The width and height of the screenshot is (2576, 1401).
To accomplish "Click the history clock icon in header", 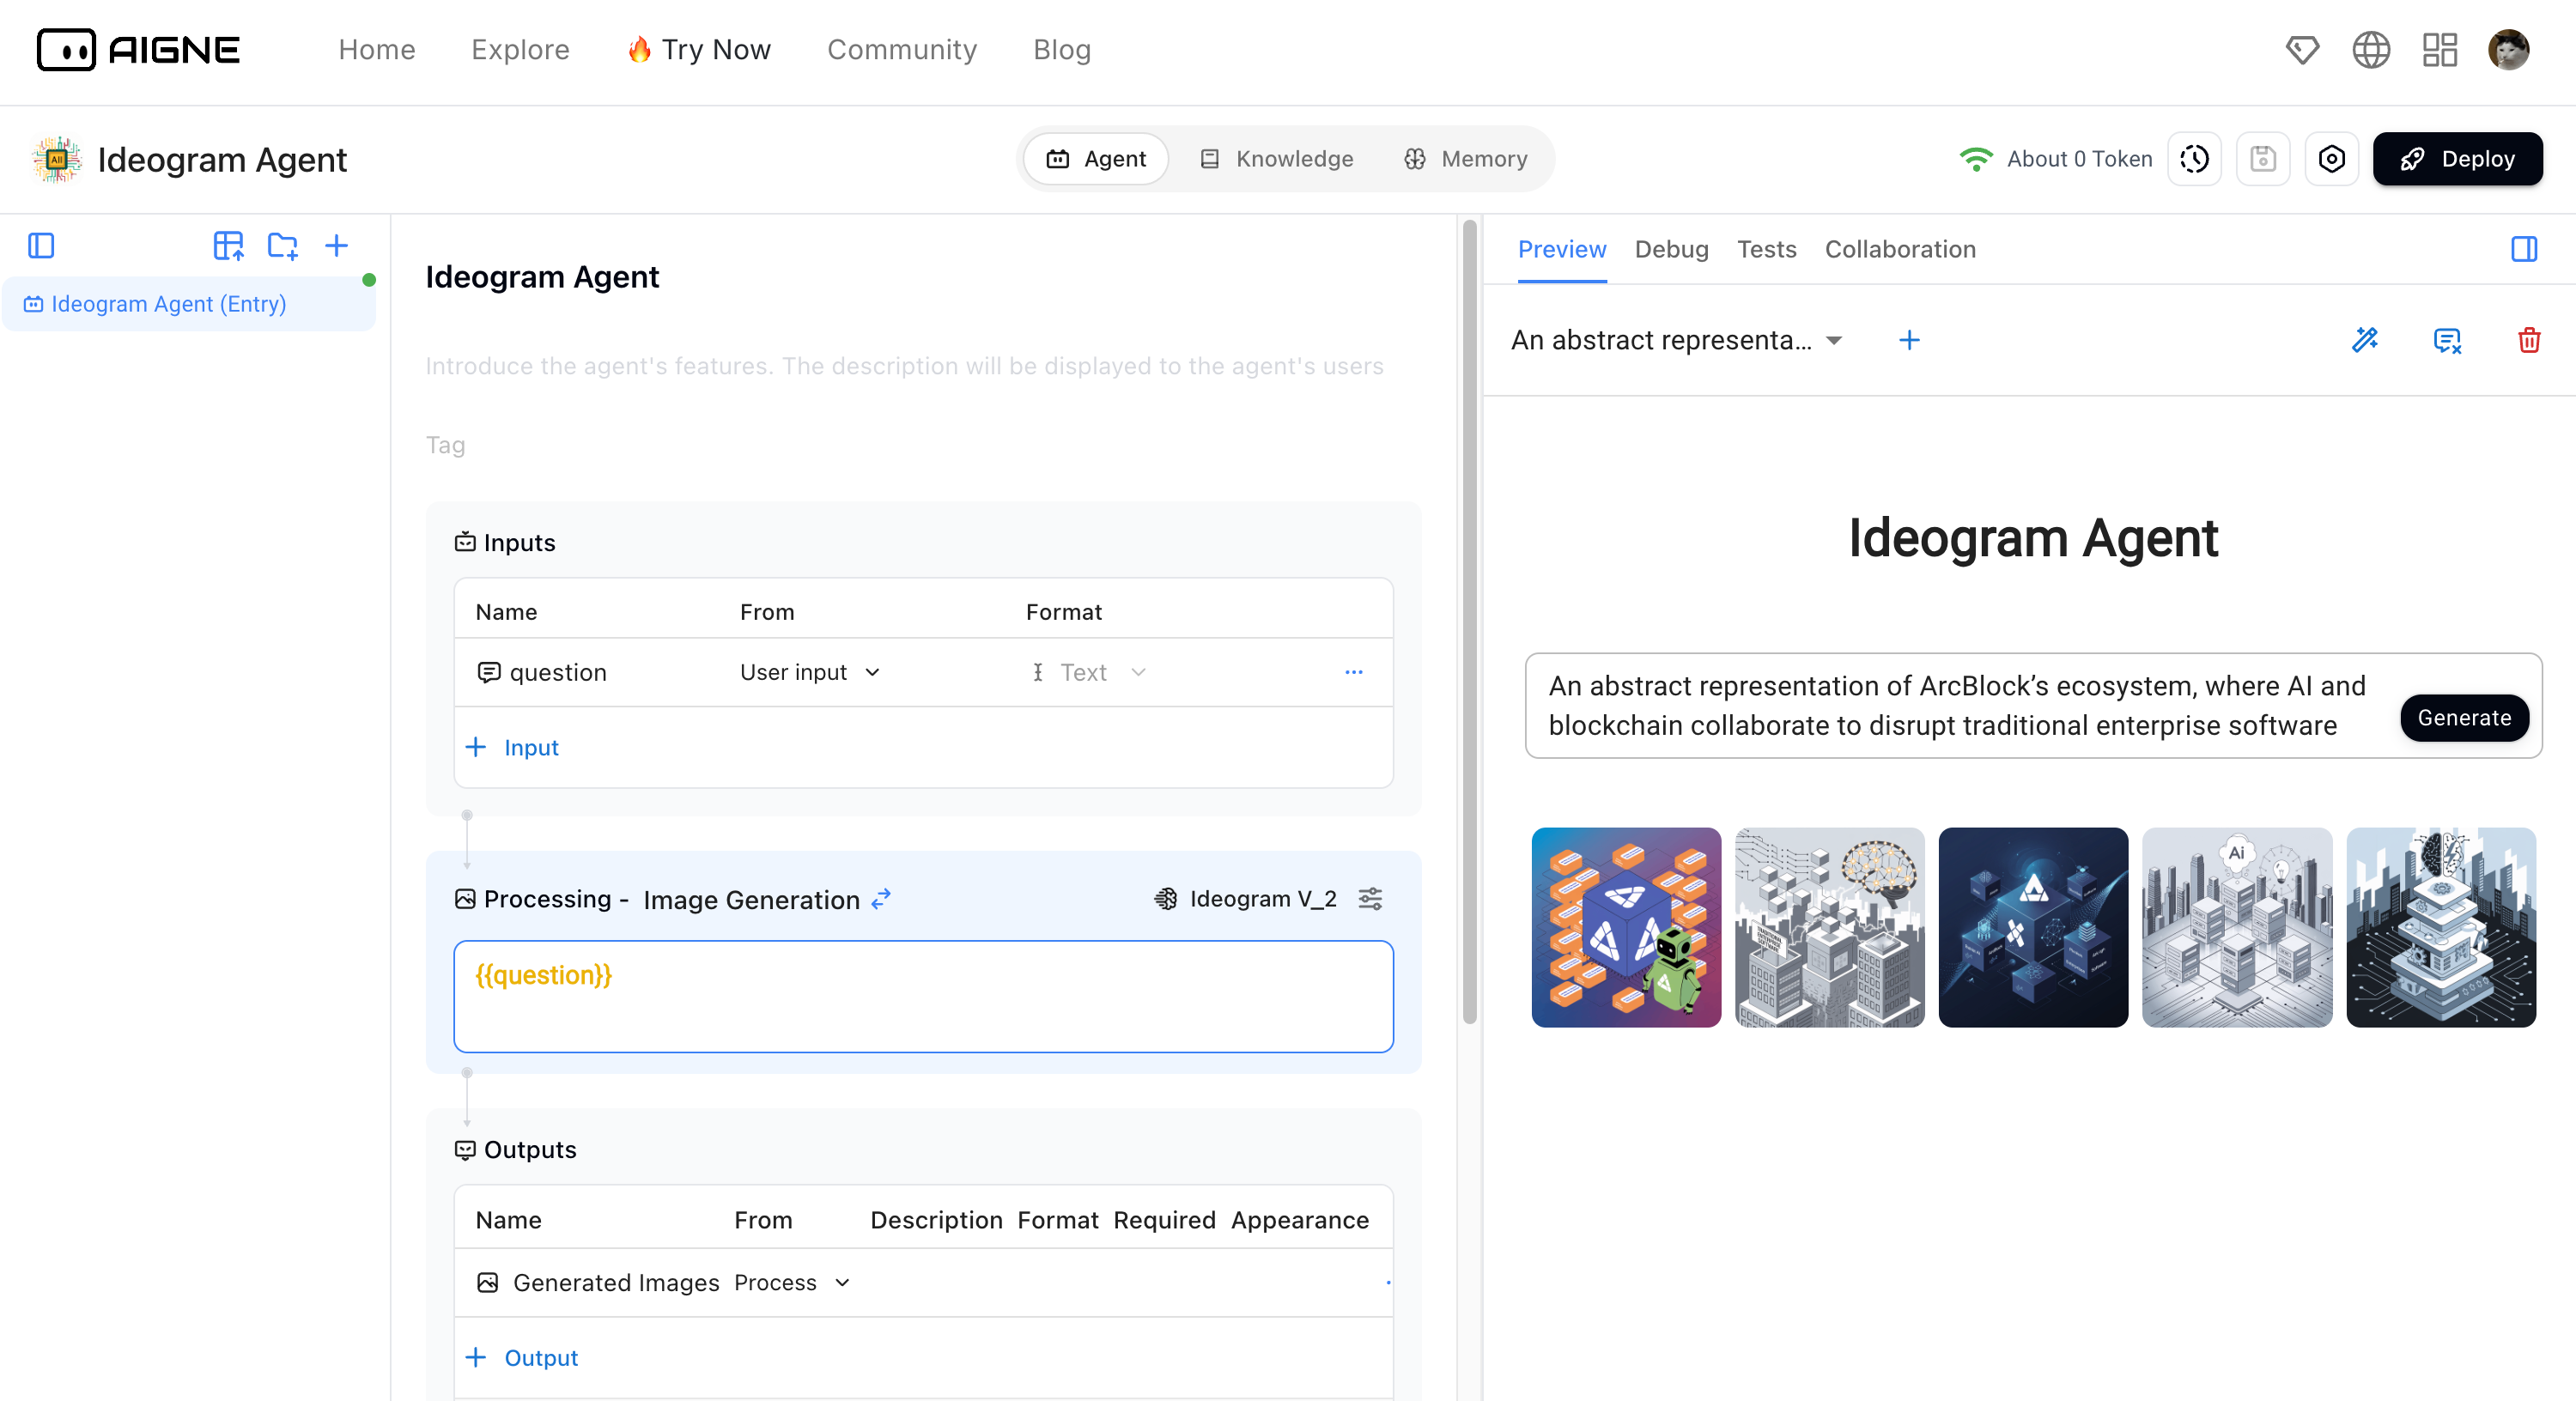I will pos(2194,159).
